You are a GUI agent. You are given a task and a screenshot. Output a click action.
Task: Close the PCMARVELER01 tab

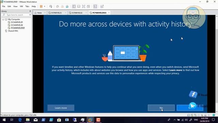[109, 13]
